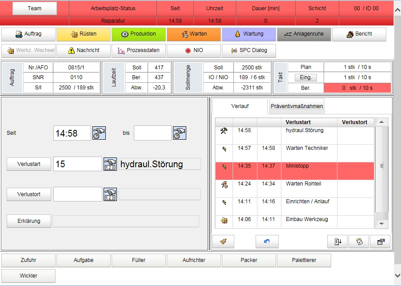
Task: Switch to the Präventivmaßnahmen tab
Action: click(x=297, y=107)
